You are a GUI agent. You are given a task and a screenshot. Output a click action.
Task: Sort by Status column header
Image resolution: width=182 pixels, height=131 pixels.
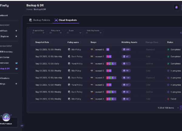[x=170, y=42]
